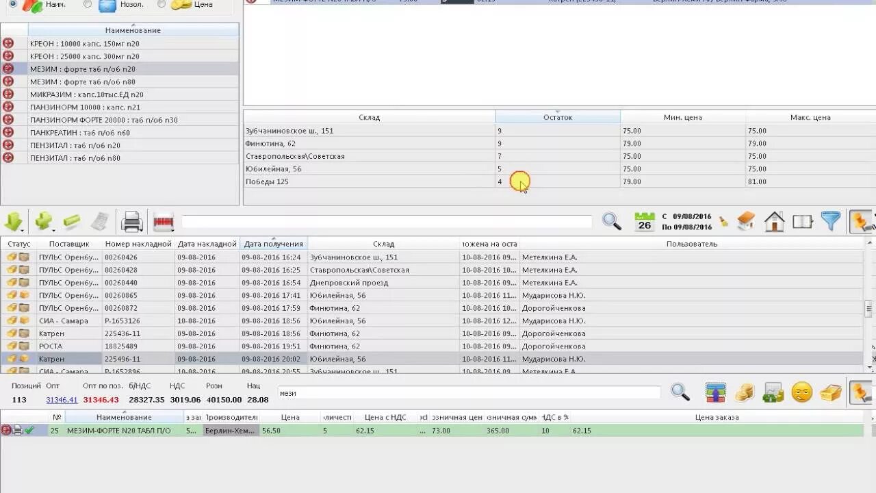Select 'ПАНЗИНОРМ 10000 : капс. n21' row
The height and width of the screenshot is (493, 876).
pos(120,107)
